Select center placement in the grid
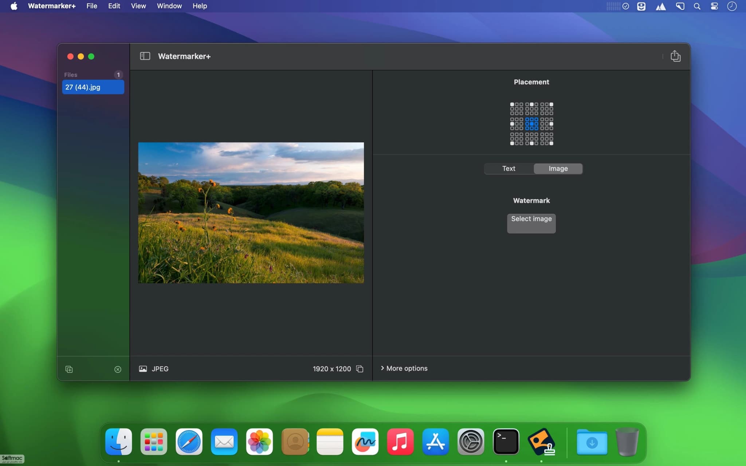746x466 pixels. coord(531,124)
